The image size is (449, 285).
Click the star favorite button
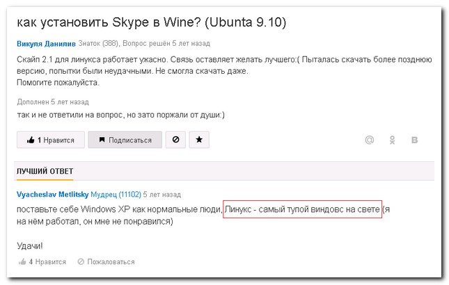tap(199, 140)
